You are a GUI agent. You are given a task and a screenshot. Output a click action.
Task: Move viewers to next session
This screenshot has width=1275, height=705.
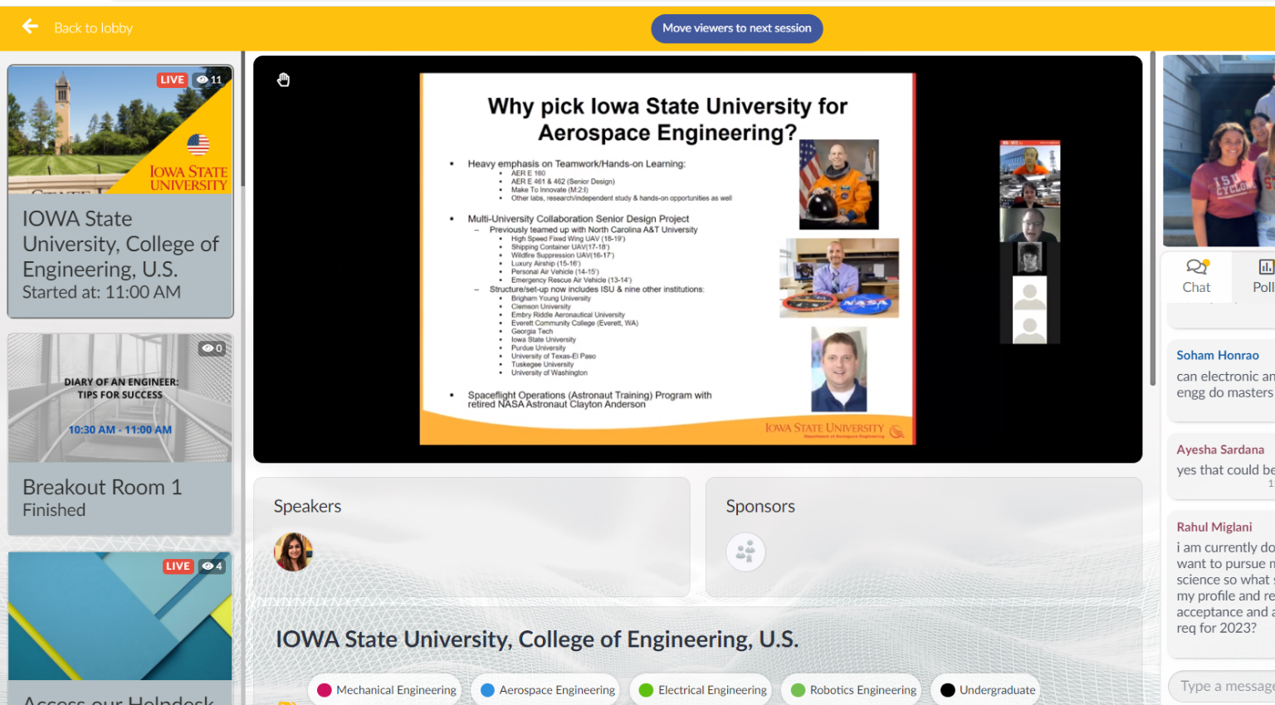(x=737, y=28)
